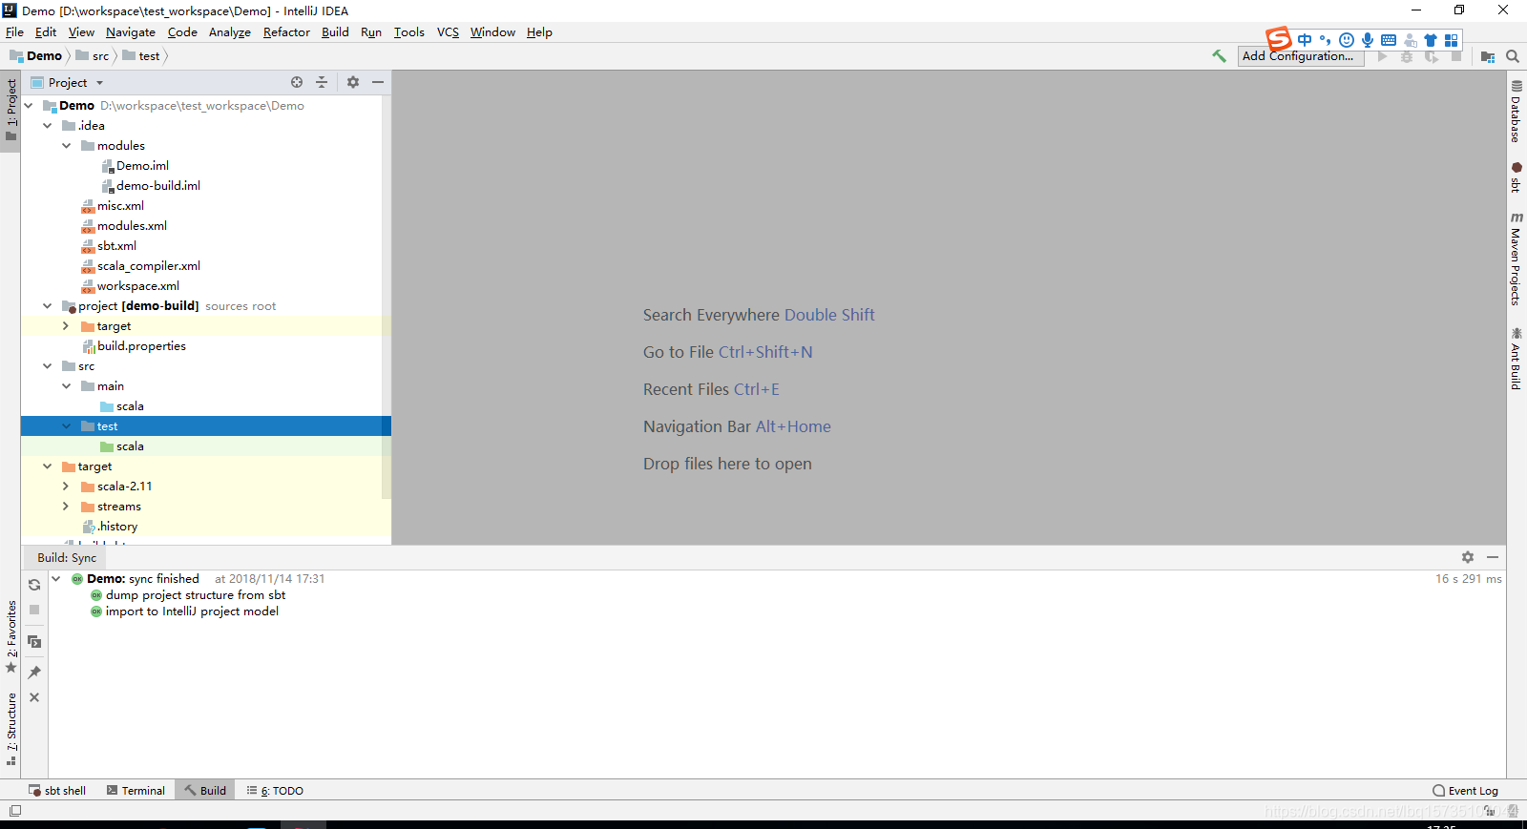Select dump project structure from sbt
Image resolution: width=1527 pixels, height=829 pixels.
pos(196,595)
